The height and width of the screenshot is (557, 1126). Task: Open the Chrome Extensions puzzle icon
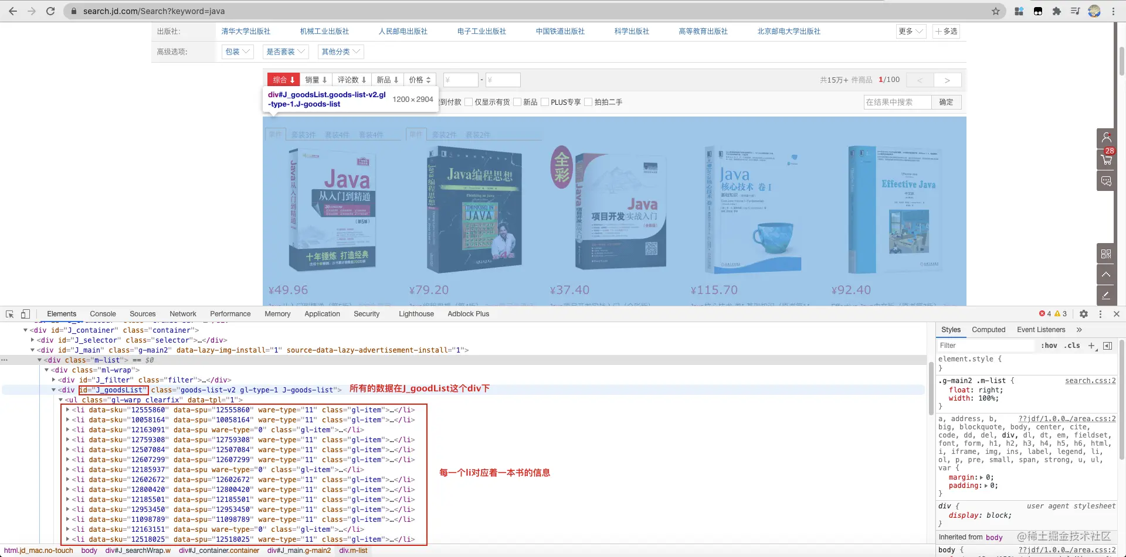(x=1057, y=11)
